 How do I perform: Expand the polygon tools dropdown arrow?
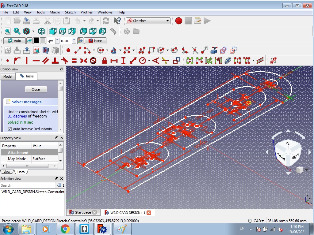pyautogui.click(x=167, y=50)
